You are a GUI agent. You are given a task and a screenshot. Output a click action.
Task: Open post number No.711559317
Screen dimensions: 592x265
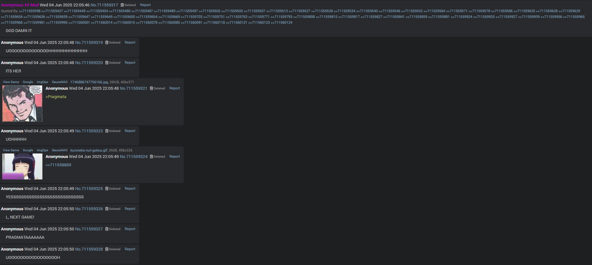coord(104,5)
